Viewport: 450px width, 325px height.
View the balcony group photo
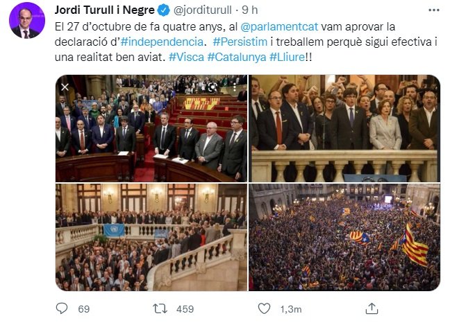point(344,128)
